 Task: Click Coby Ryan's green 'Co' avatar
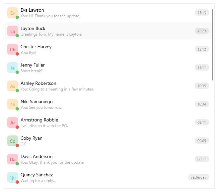coord(12,141)
